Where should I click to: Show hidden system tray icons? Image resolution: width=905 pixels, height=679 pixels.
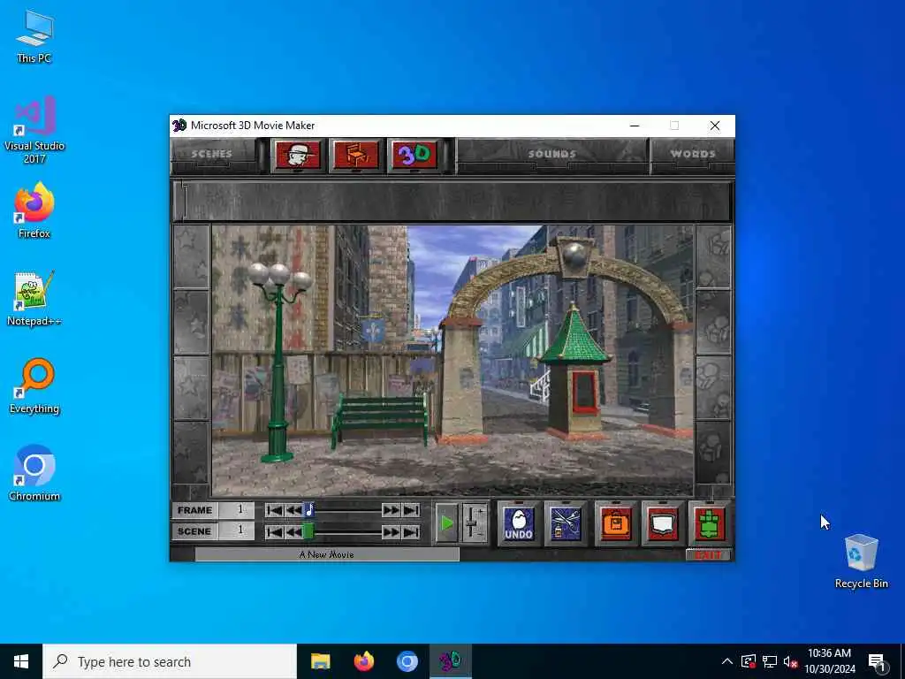[727, 661]
